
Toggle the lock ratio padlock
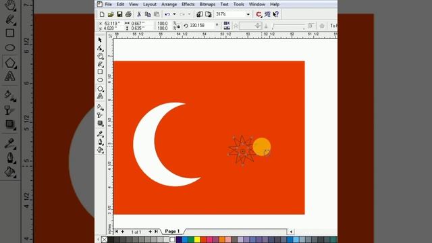tap(178, 27)
